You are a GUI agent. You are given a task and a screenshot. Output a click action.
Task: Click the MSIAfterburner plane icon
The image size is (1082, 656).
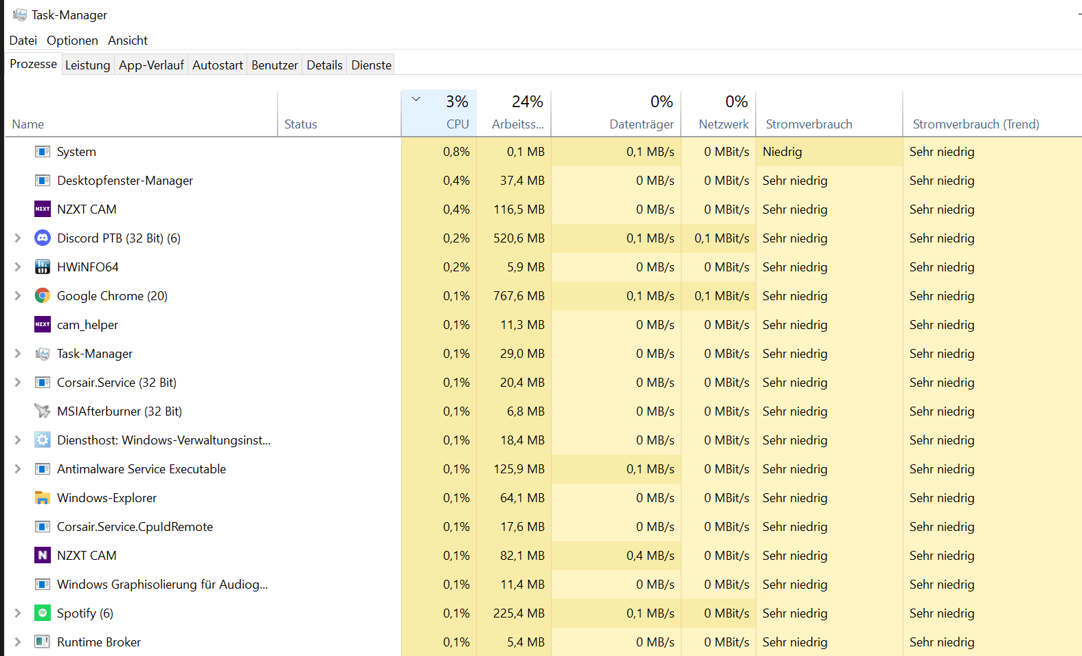[x=43, y=411]
